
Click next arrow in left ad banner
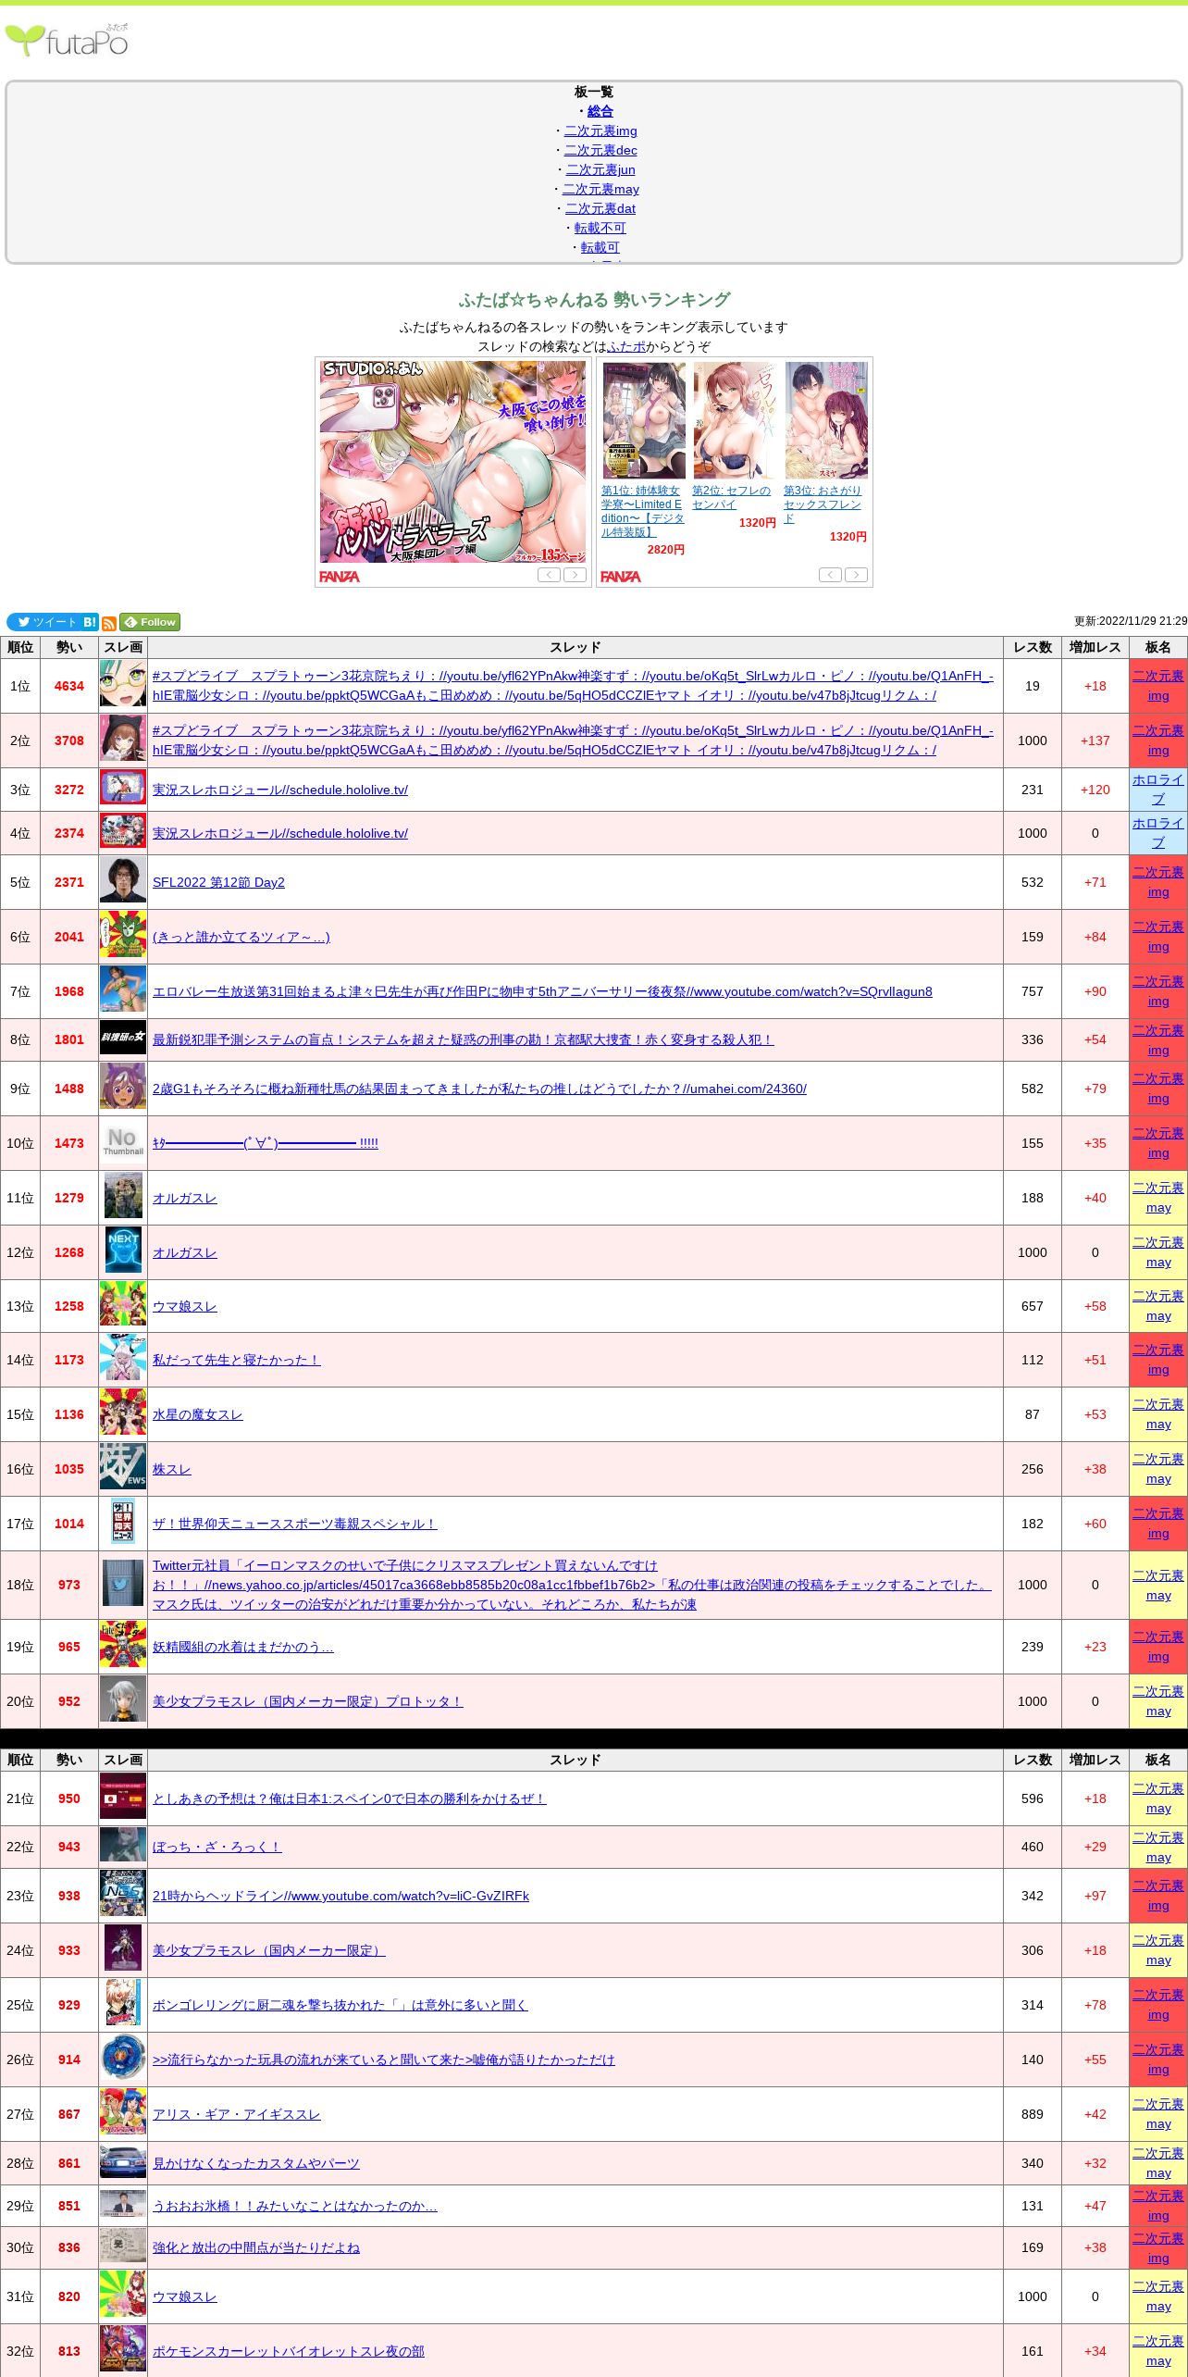tap(575, 575)
